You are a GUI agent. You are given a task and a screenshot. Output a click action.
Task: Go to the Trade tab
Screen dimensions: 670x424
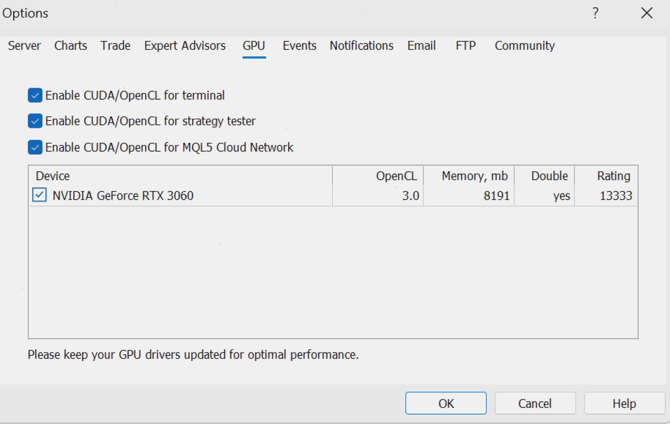coord(116,46)
